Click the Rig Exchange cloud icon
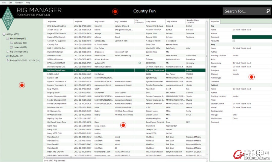The height and width of the screenshot is (162, 272). (8, 52)
